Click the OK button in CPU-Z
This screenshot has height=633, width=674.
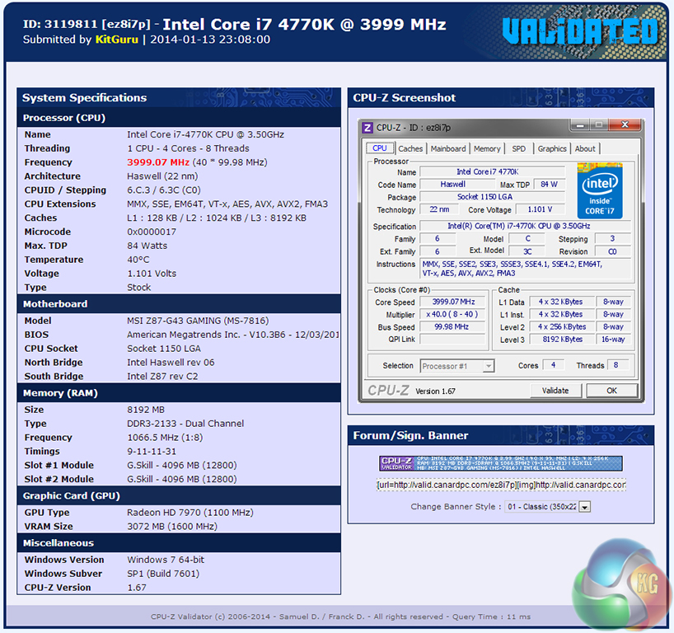click(611, 391)
